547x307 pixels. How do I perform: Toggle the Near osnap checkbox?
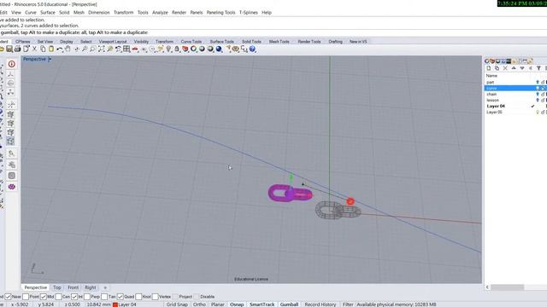(x=8, y=297)
